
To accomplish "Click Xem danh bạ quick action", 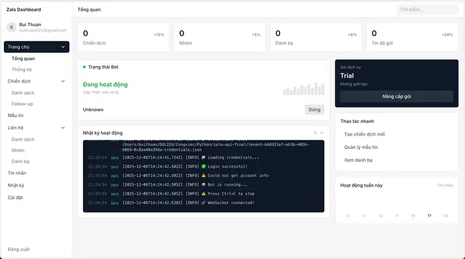I will 358,160.
